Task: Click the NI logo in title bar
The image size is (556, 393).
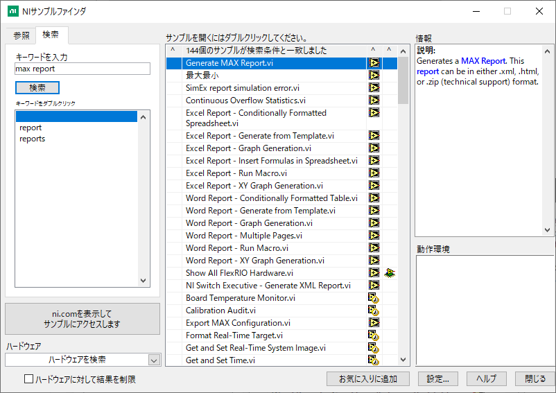Action: (x=13, y=11)
